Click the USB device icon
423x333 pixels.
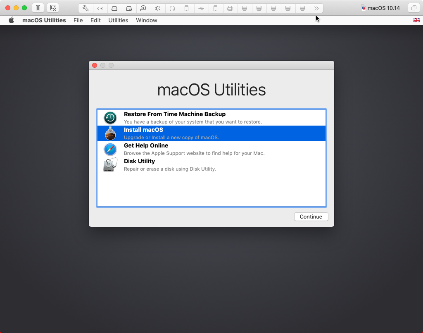click(x=201, y=8)
